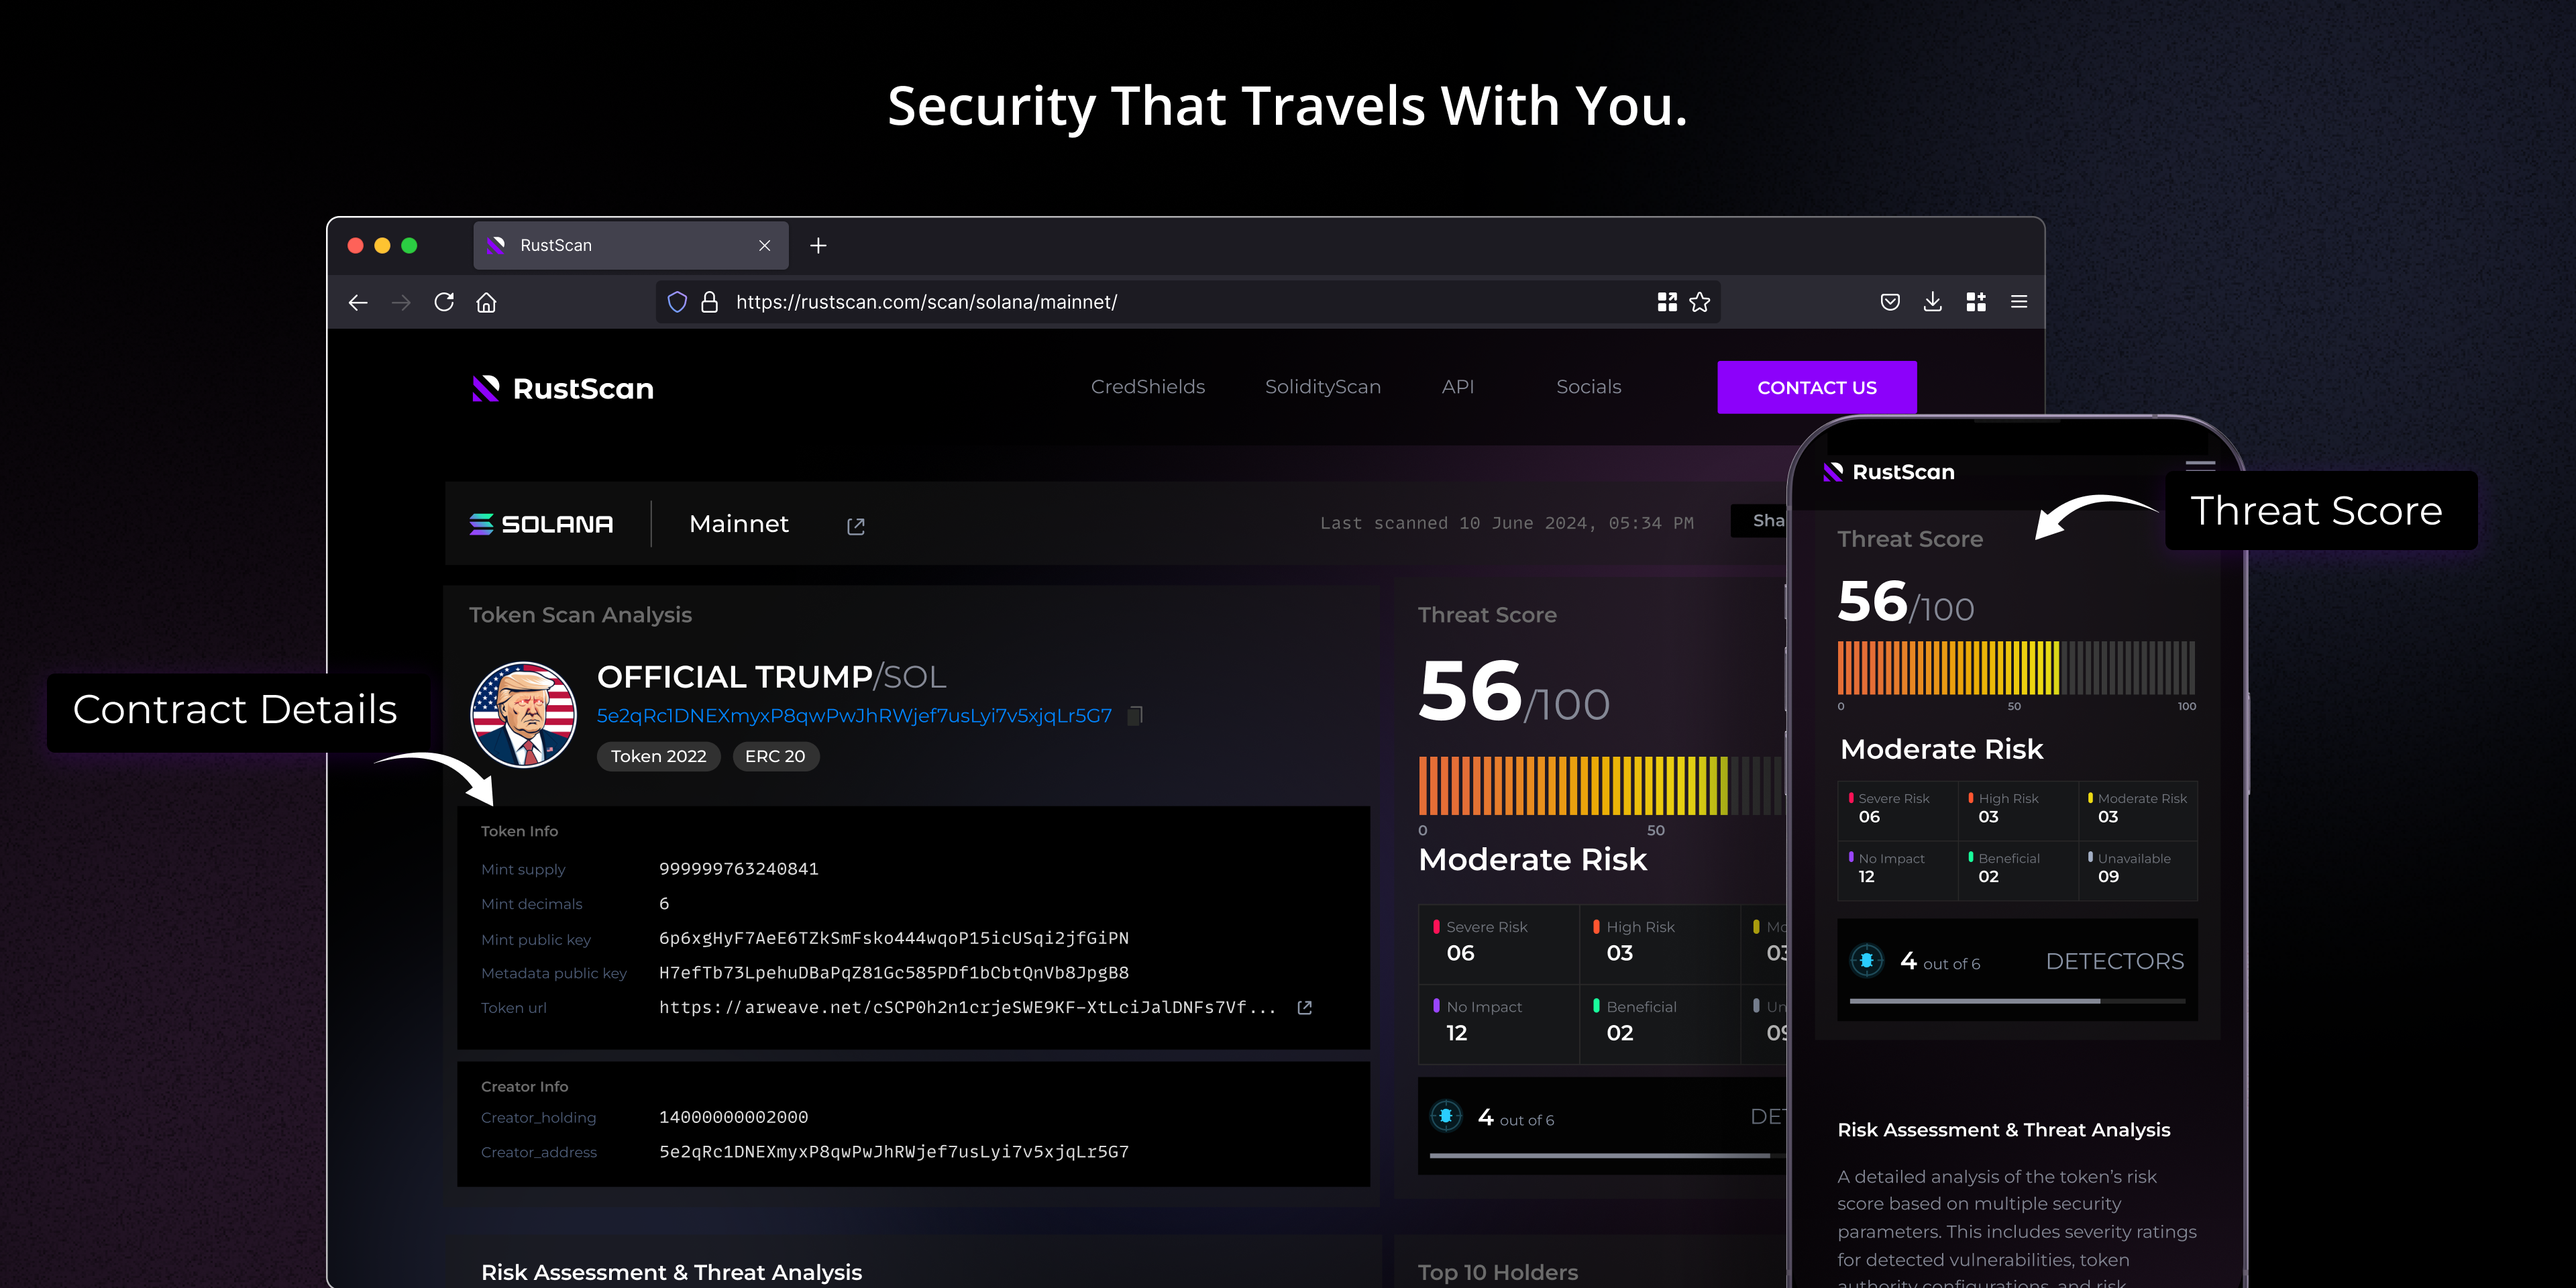Open the downloads arrow icon

pos(1933,302)
